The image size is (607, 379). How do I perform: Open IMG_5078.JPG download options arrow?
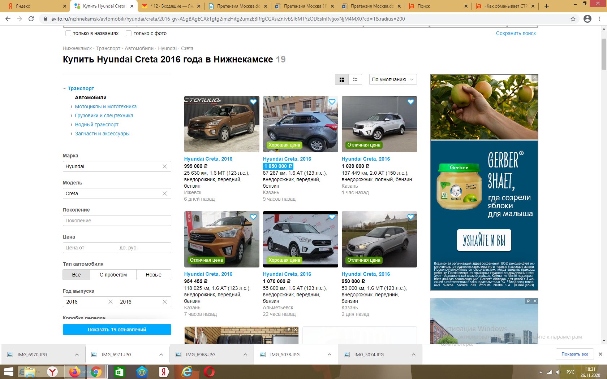click(330, 354)
